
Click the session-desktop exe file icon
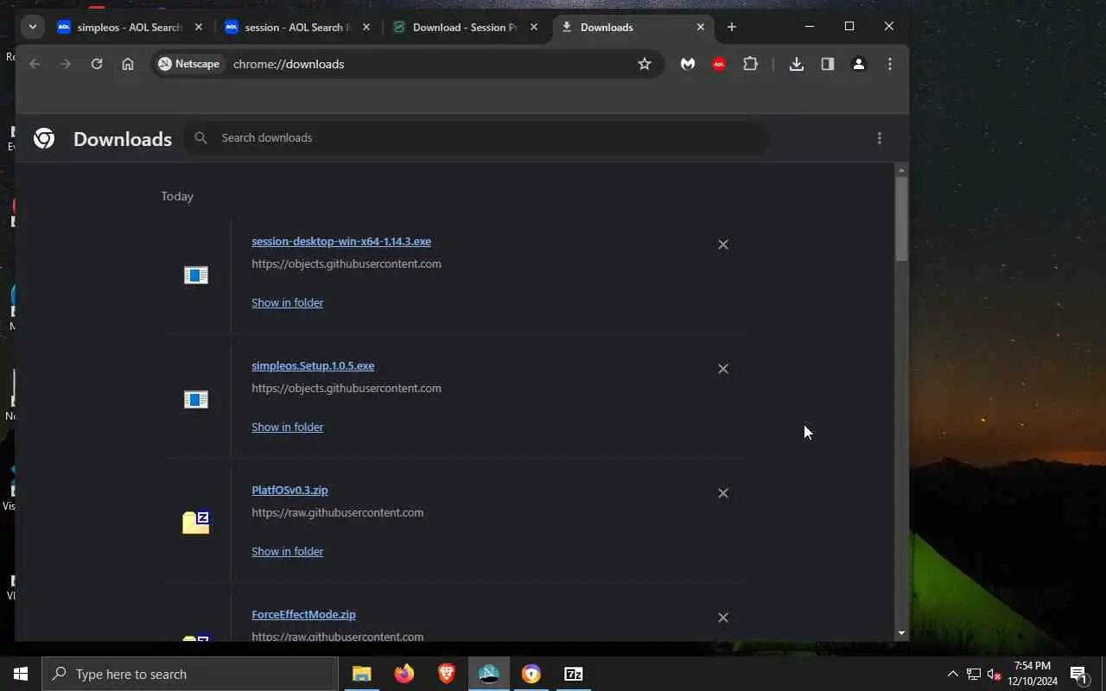pos(196,276)
